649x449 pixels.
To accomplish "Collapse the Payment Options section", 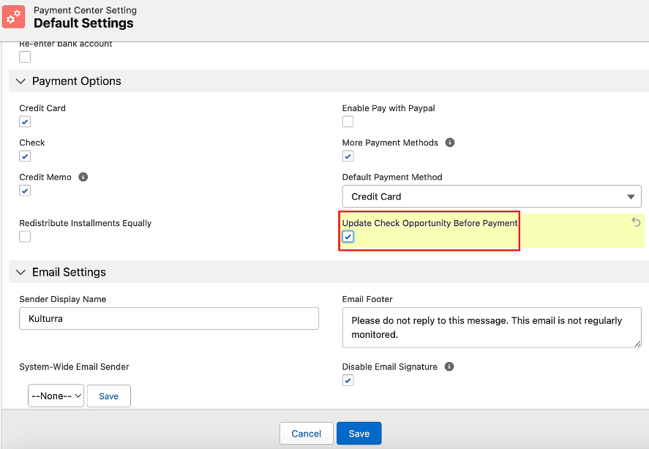I will [x=20, y=81].
